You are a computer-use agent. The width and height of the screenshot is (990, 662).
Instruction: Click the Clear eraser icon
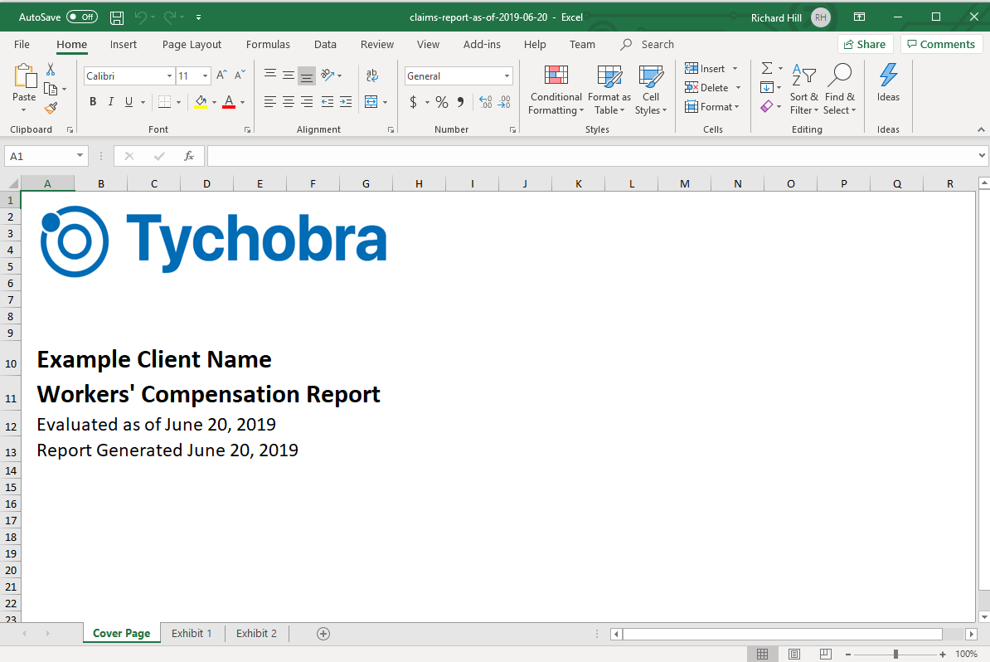(766, 107)
